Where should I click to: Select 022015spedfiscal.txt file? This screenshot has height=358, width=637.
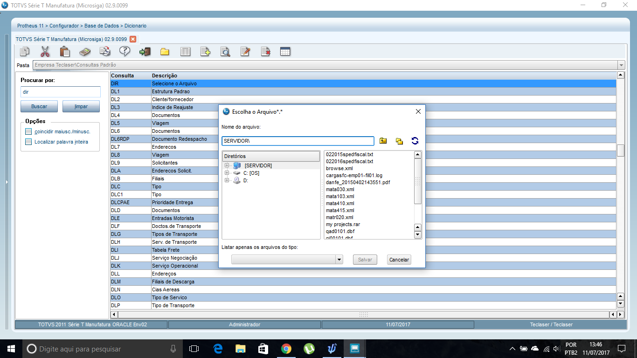click(x=349, y=154)
